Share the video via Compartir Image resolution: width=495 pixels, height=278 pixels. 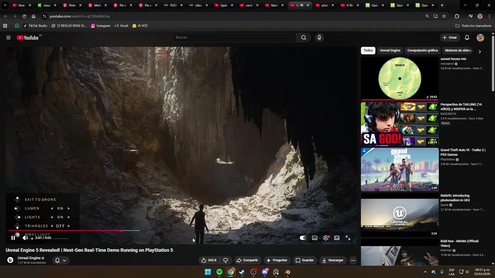[x=247, y=260]
